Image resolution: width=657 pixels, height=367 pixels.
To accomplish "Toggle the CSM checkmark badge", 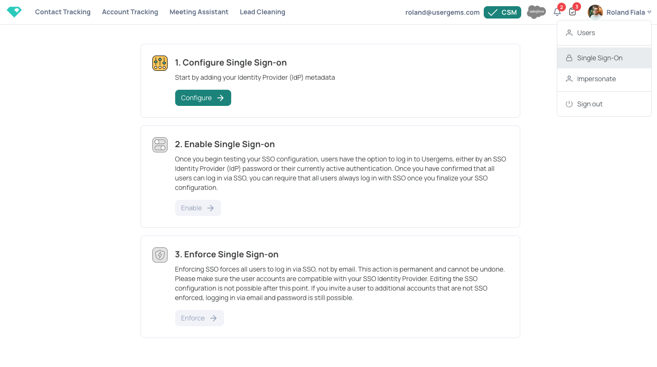I will coord(502,12).
